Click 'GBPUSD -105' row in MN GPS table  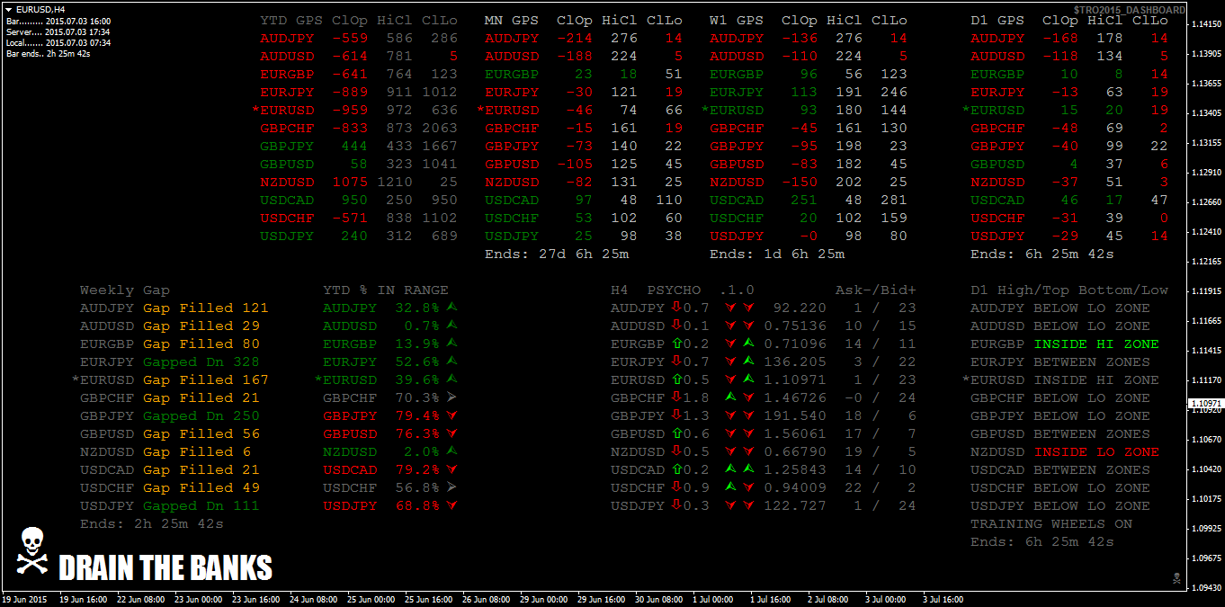pos(584,164)
